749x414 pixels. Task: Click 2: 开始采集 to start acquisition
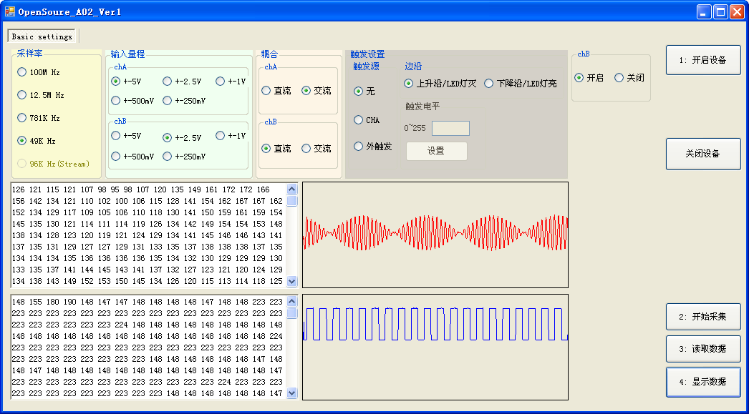(704, 317)
